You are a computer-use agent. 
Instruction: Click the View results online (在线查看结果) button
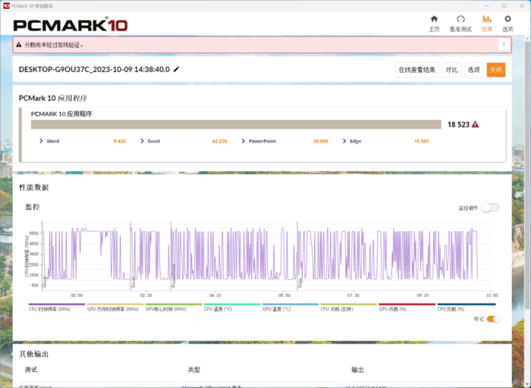click(x=417, y=70)
